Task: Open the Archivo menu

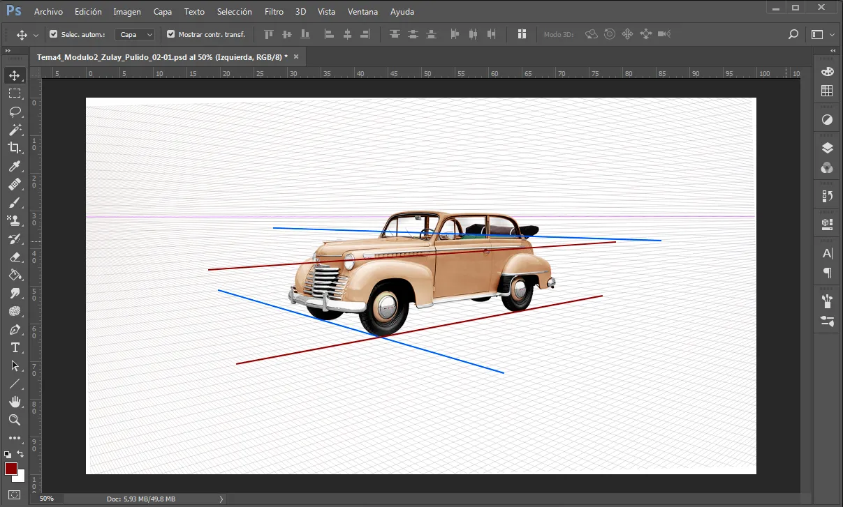Action: [x=48, y=12]
